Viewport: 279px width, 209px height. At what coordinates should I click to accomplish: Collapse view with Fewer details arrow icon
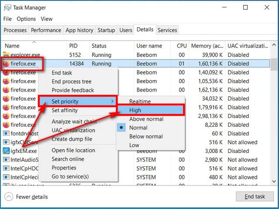9,197
